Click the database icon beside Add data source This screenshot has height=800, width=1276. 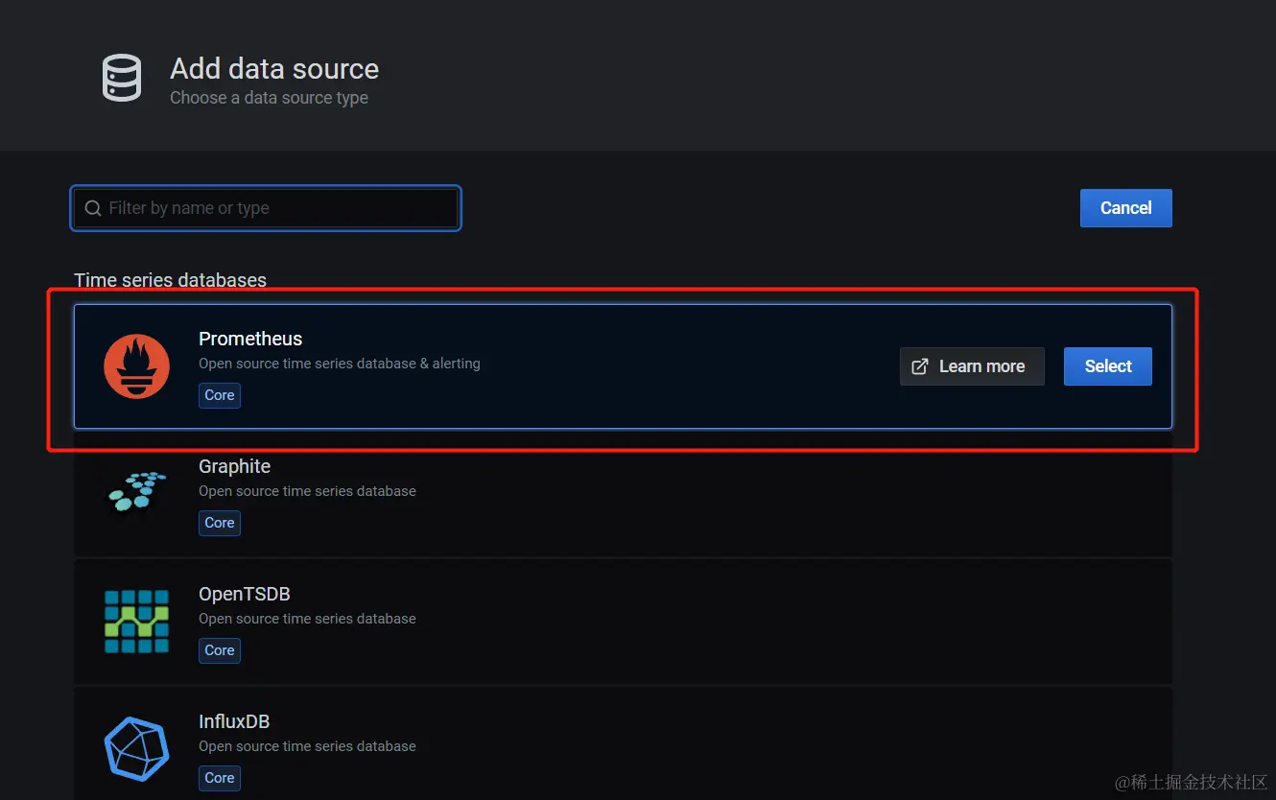coord(122,78)
